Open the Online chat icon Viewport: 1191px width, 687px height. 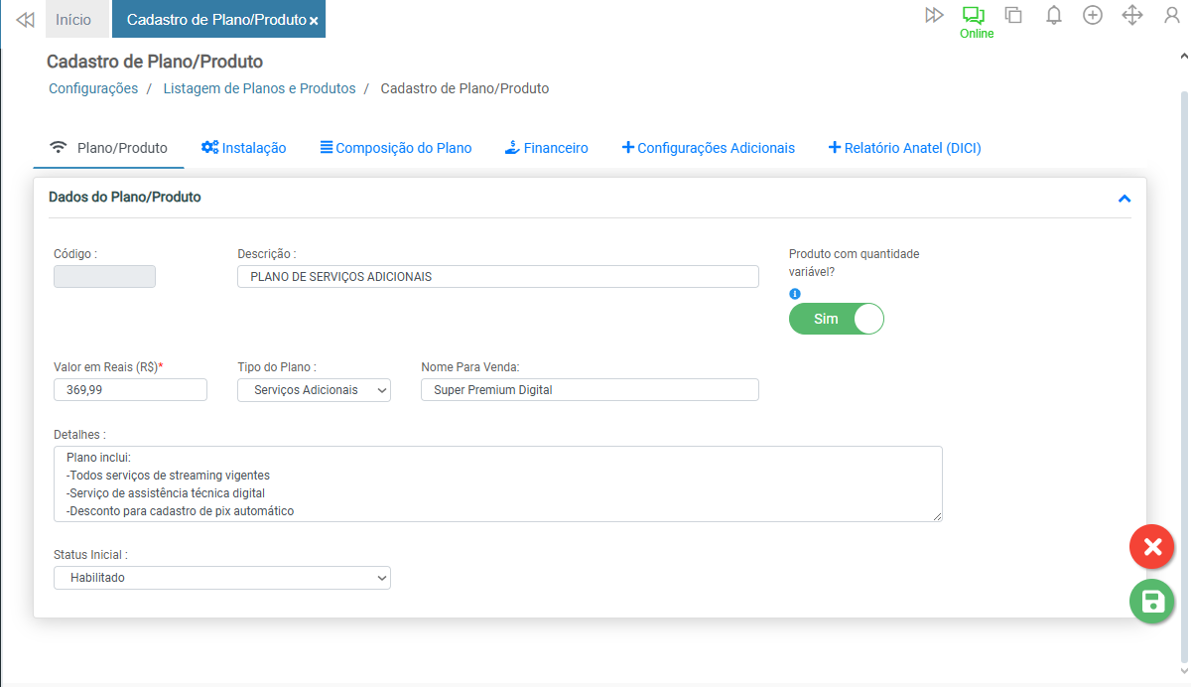click(x=974, y=16)
